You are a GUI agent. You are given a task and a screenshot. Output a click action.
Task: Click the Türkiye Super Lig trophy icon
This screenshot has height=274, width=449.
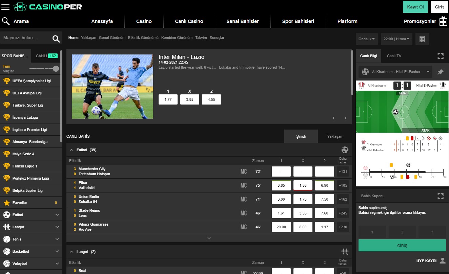point(6,105)
